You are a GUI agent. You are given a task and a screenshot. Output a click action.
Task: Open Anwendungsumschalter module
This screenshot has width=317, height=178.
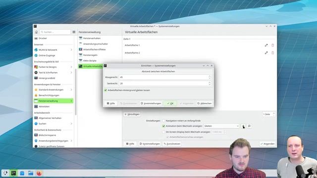[x=100, y=44]
